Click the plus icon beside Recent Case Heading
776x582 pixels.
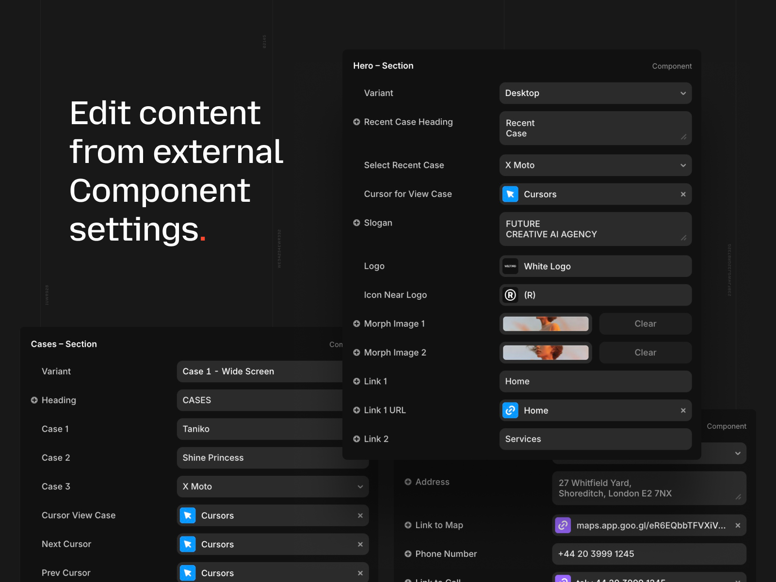pyautogui.click(x=356, y=122)
